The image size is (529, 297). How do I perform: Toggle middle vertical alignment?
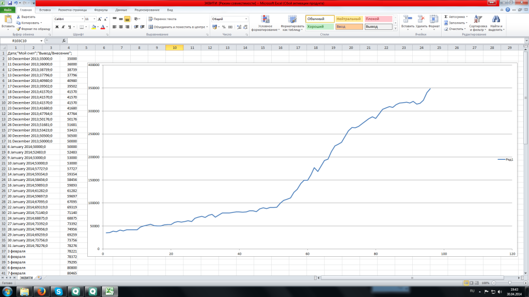point(121,19)
